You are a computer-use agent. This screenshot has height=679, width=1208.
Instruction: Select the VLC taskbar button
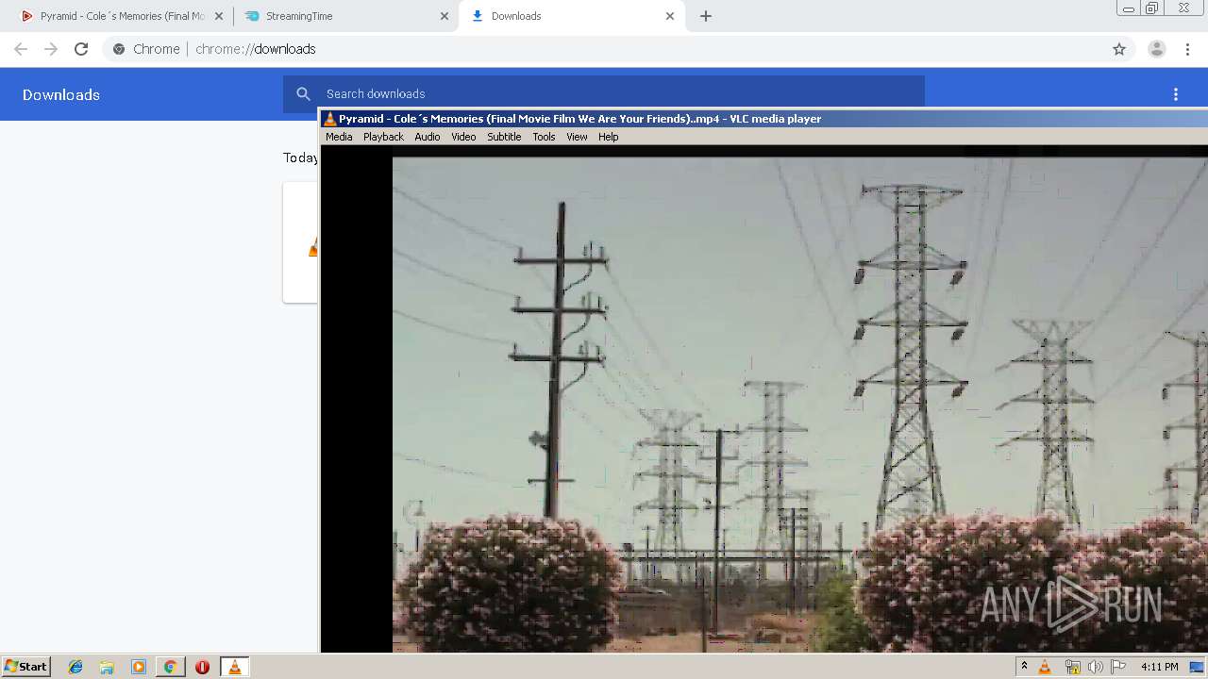(x=234, y=667)
